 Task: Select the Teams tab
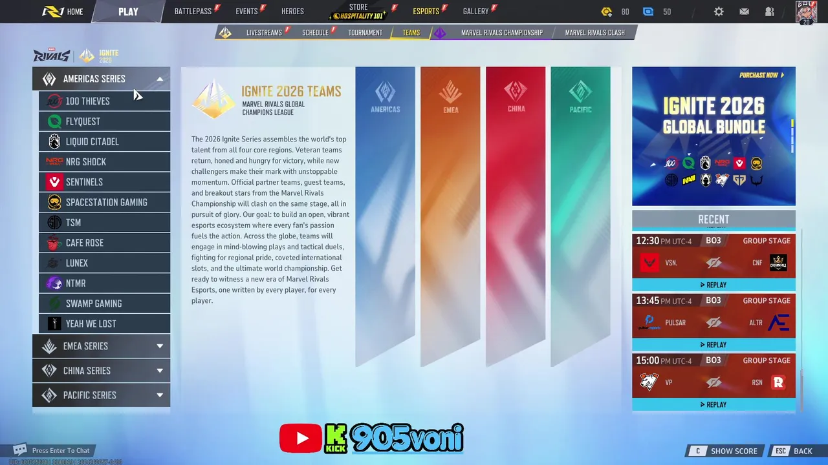click(x=411, y=32)
